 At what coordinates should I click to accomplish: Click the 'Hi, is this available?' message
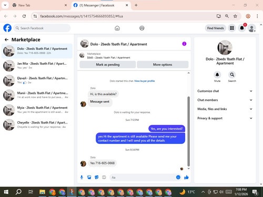(103, 94)
